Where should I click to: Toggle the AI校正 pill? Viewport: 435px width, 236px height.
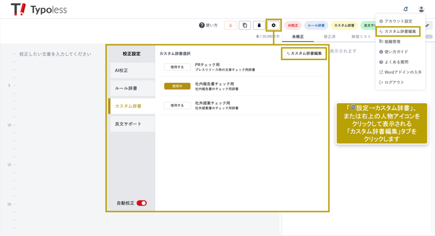pyautogui.click(x=293, y=25)
